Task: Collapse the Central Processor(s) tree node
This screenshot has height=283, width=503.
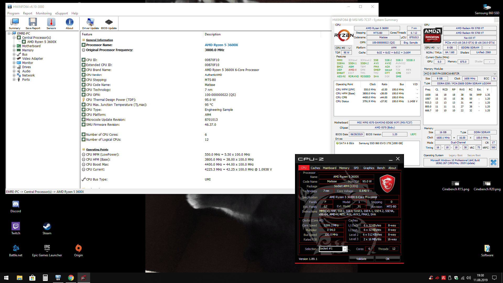Action: [x=14, y=38]
